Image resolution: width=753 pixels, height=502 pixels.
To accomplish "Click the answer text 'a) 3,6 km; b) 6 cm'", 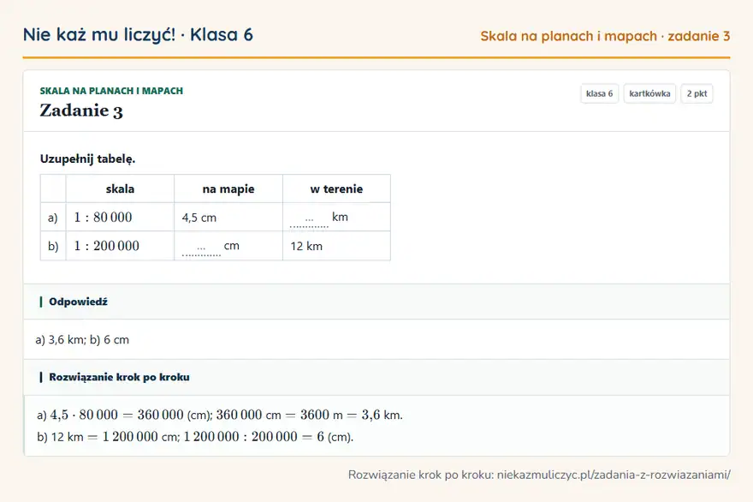I will [x=82, y=340].
